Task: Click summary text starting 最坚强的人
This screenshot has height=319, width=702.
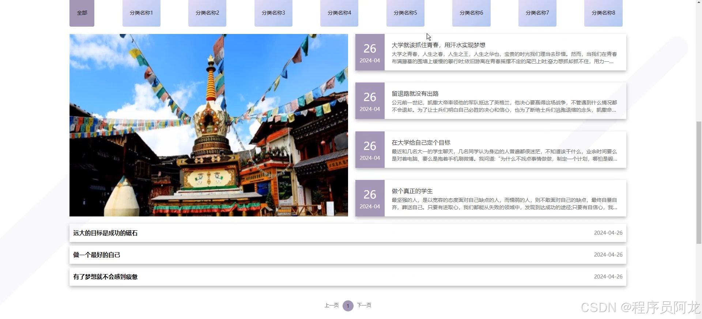Action: click(504, 204)
